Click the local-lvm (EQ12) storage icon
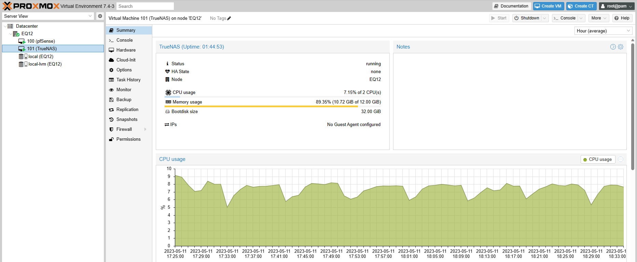This screenshot has width=637, height=262. point(23,64)
